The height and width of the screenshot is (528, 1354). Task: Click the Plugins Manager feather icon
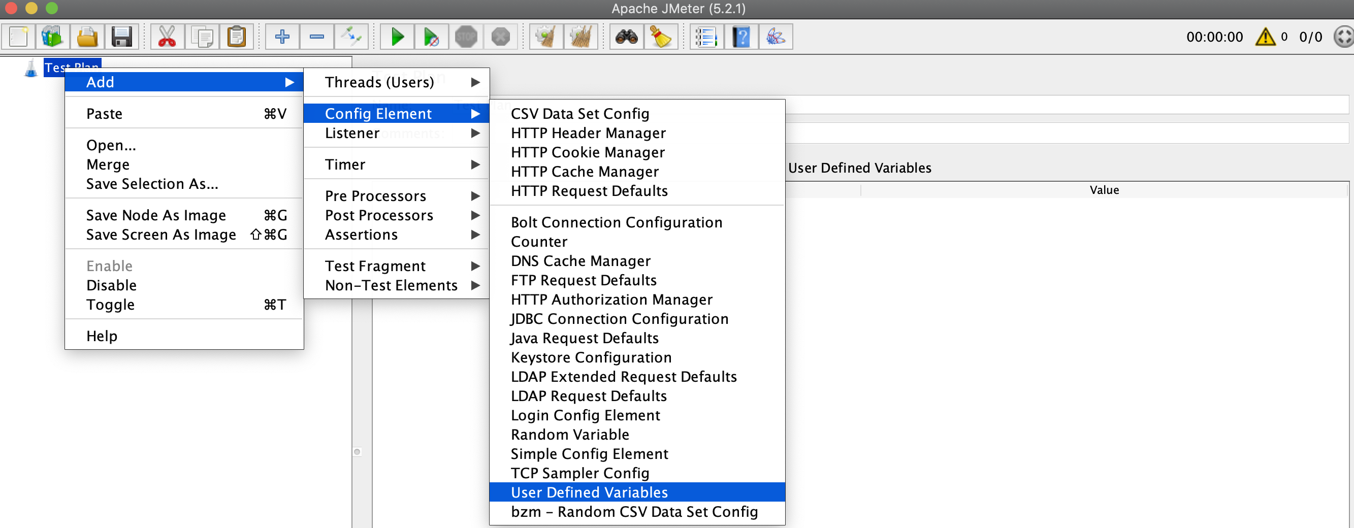tap(776, 37)
